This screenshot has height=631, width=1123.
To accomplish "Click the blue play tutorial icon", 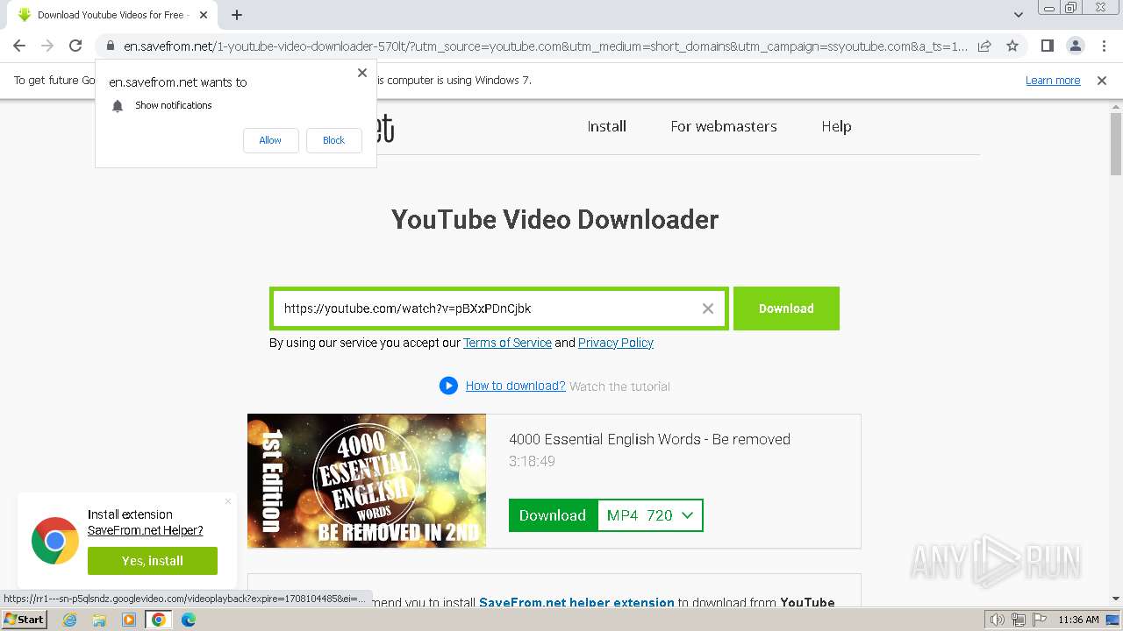I will click(448, 386).
